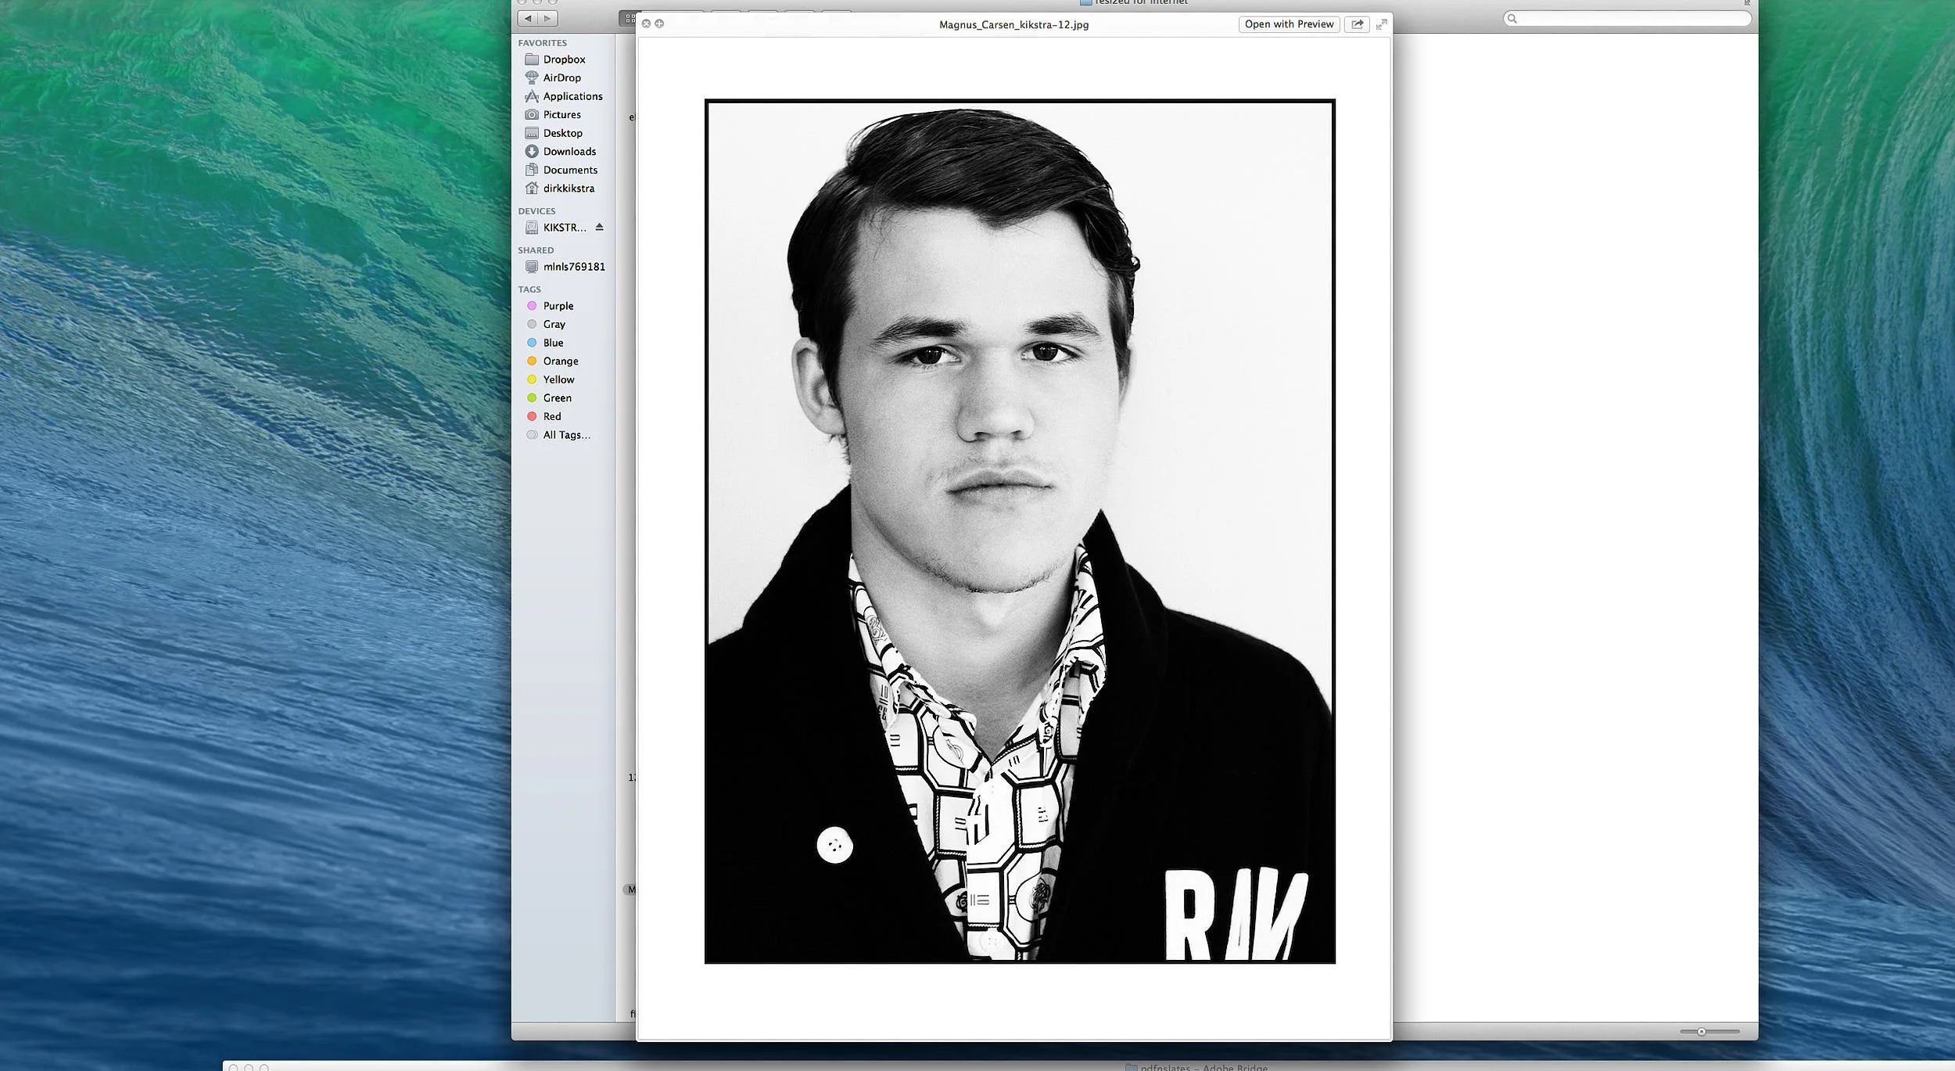This screenshot has height=1071, width=1955.
Task: Open the Pictures folder in sidebar
Action: (x=561, y=114)
